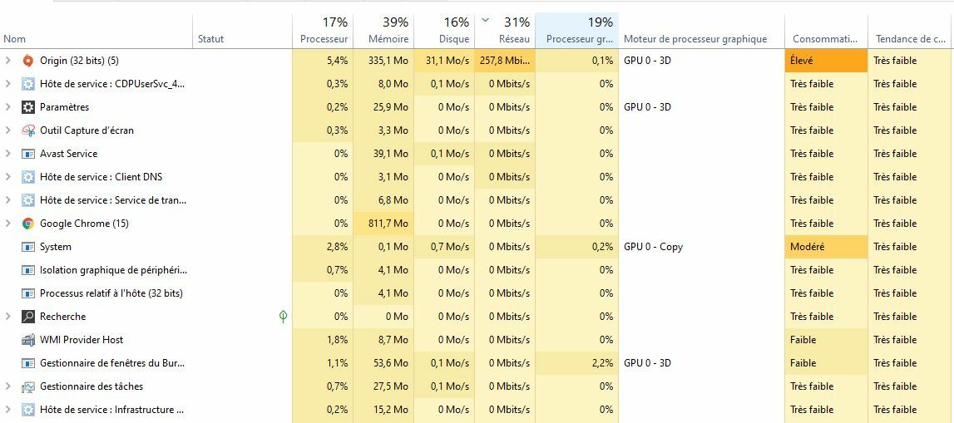Screen dimensions: 954x423
Task: Click the Paramètres gear icon
Action: tap(27, 107)
